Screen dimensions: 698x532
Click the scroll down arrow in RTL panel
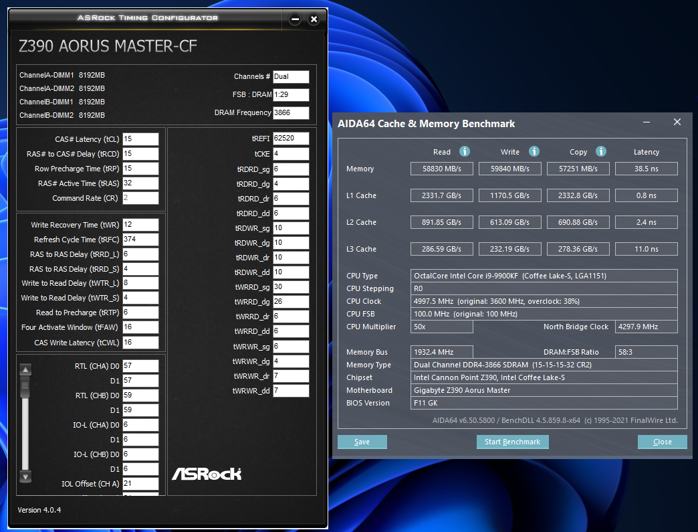tap(25, 476)
